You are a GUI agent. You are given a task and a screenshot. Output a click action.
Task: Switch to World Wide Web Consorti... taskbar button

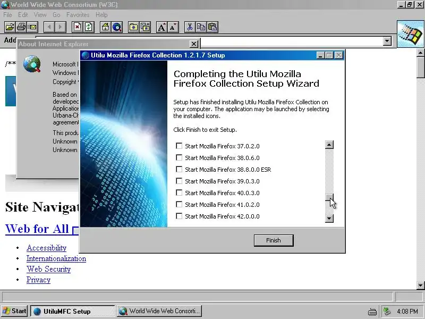coord(160,311)
